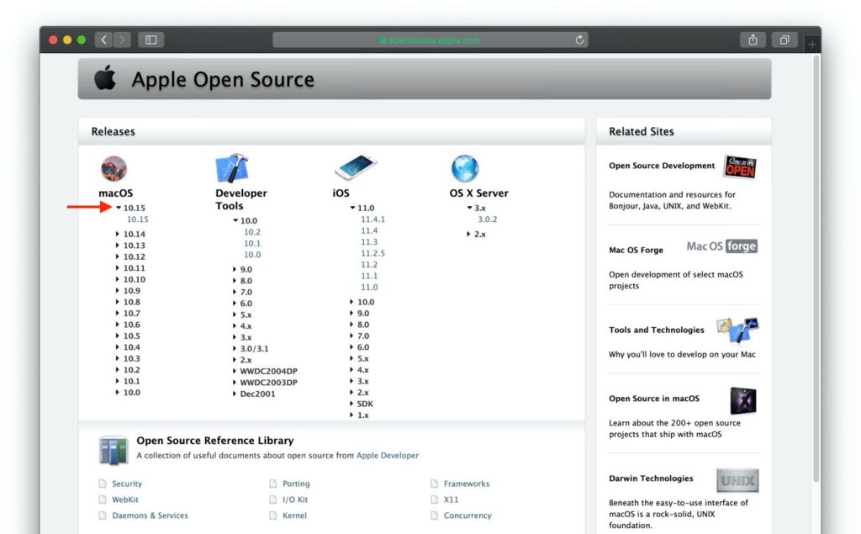Click the Tools and Technologies icon
Viewport: 861px width, 534px height.
click(x=737, y=328)
